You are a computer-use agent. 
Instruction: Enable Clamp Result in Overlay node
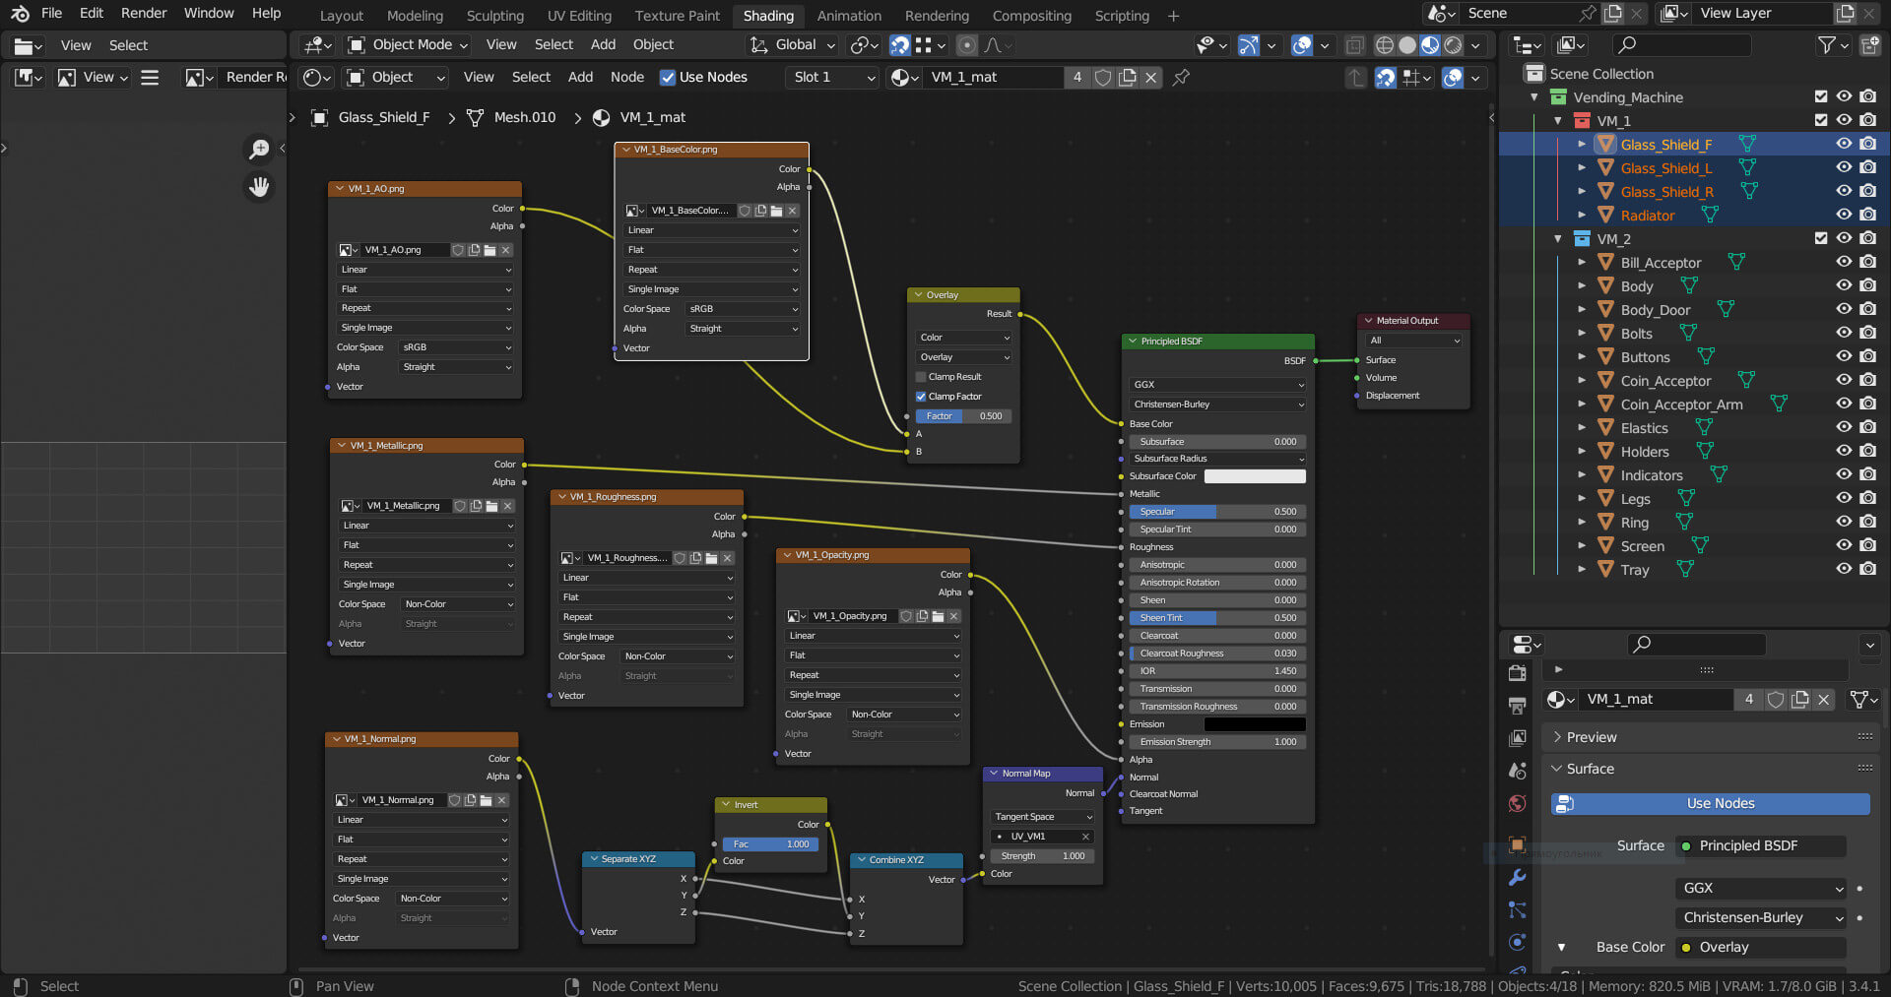921,377
